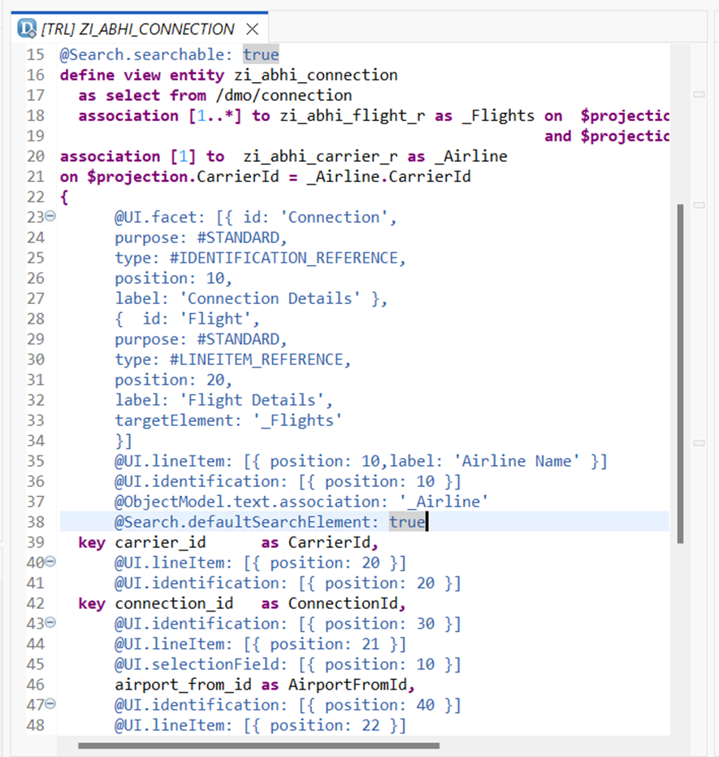This screenshot has width=719, height=757.
Task: Click the CDS view icon on the editor tab
Action: pos(26,29)
